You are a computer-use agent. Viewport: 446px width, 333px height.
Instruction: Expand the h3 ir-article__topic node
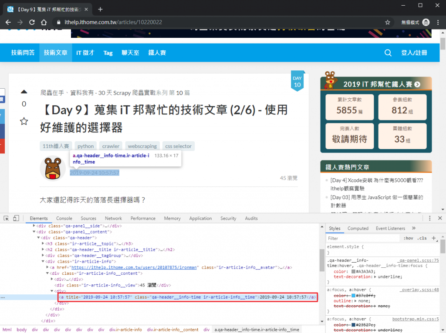(43, 244)
